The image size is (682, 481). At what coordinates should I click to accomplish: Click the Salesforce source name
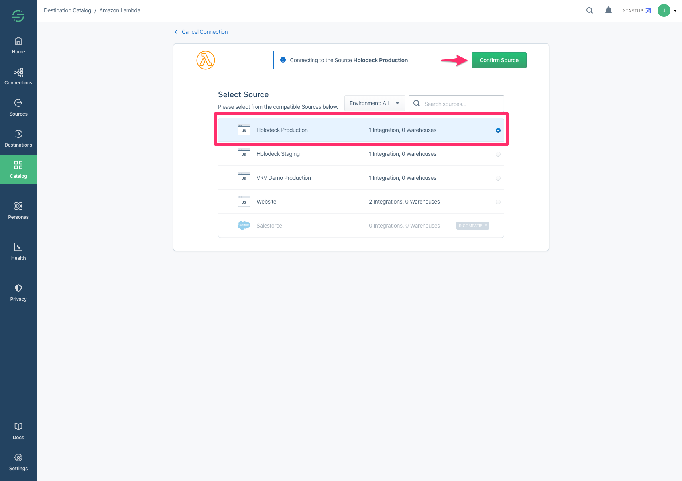click(x=269, y=226)
